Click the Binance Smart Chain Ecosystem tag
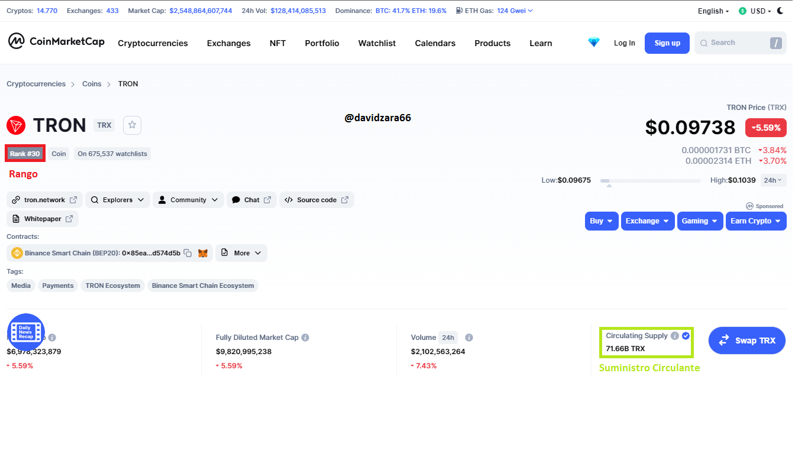808x454 pixels. pyautogui.click(x=203, y=286)
